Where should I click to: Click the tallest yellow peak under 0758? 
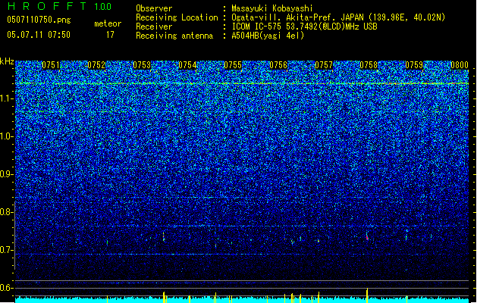point(367,295)
